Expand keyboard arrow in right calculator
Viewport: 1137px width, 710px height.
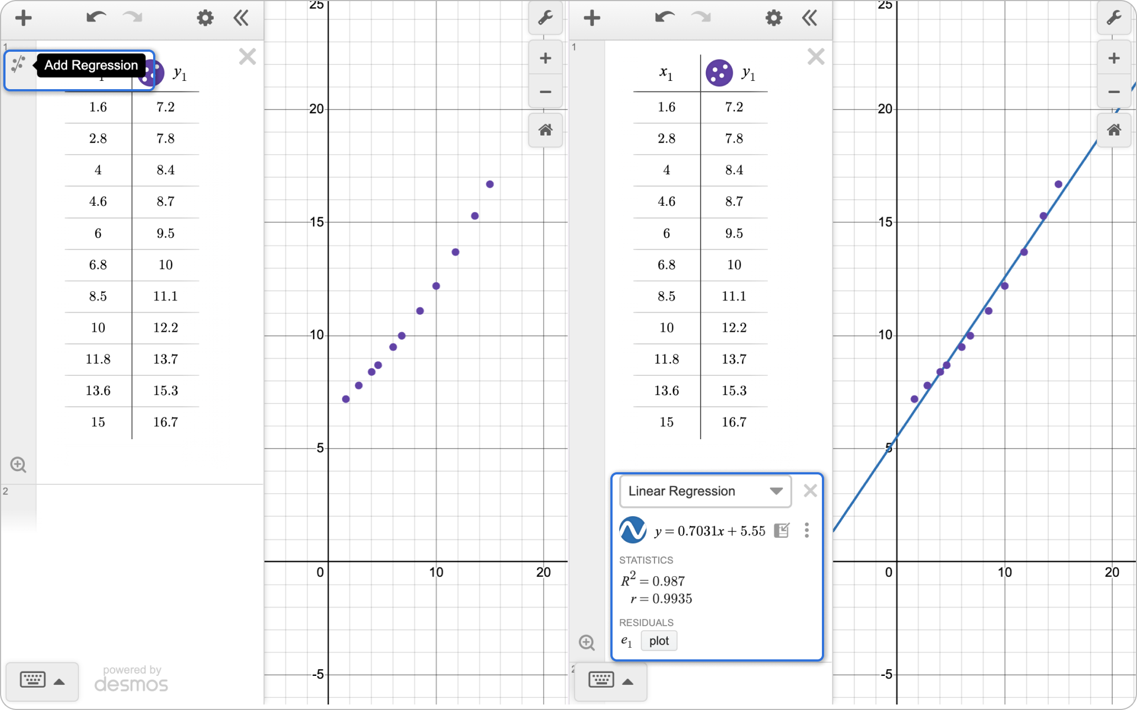coord(628,682)
